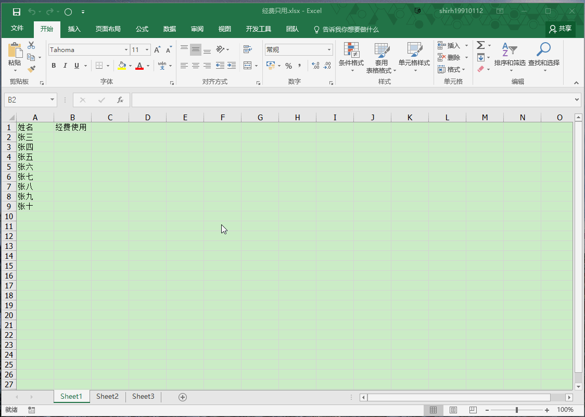The image size is (585, 417).
Task: Click the AutoSum sigma icon
Action: tap(481, 45)
